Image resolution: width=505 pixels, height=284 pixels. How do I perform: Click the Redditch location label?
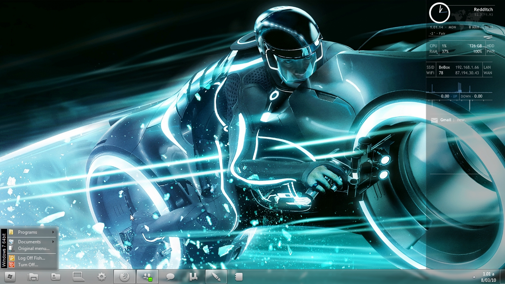[x=483, y=10]
